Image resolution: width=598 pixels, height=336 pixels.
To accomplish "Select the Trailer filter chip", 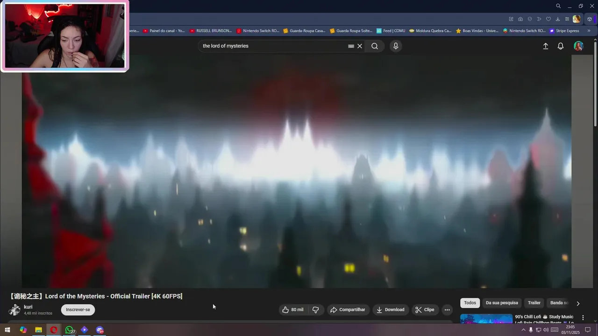I will [534, 303].
